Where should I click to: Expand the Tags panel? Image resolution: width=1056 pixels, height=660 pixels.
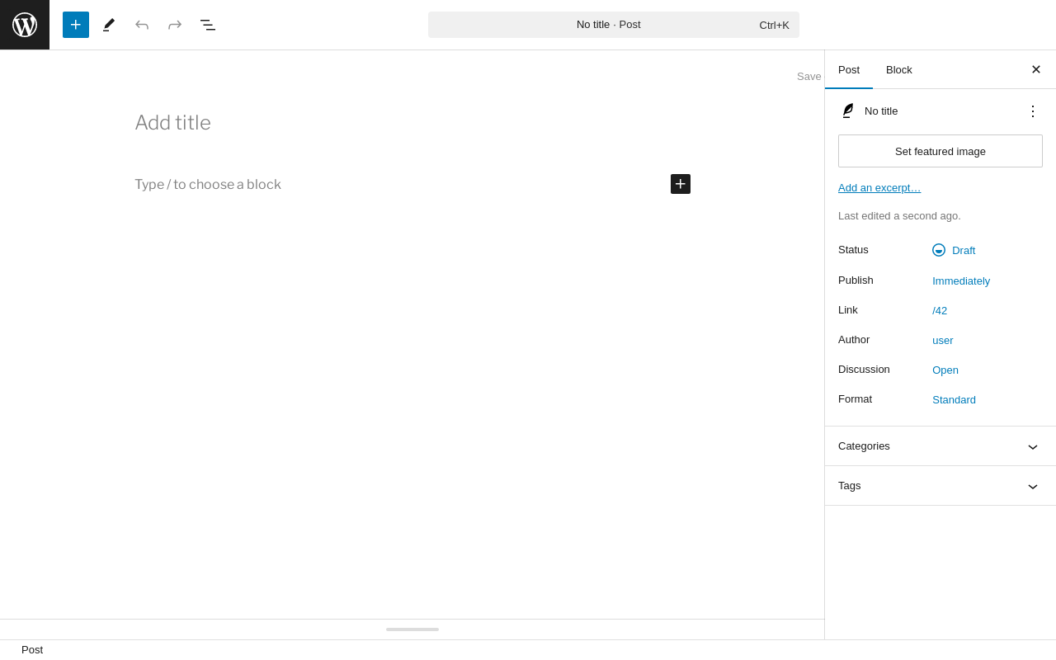[x=940, y=486]
